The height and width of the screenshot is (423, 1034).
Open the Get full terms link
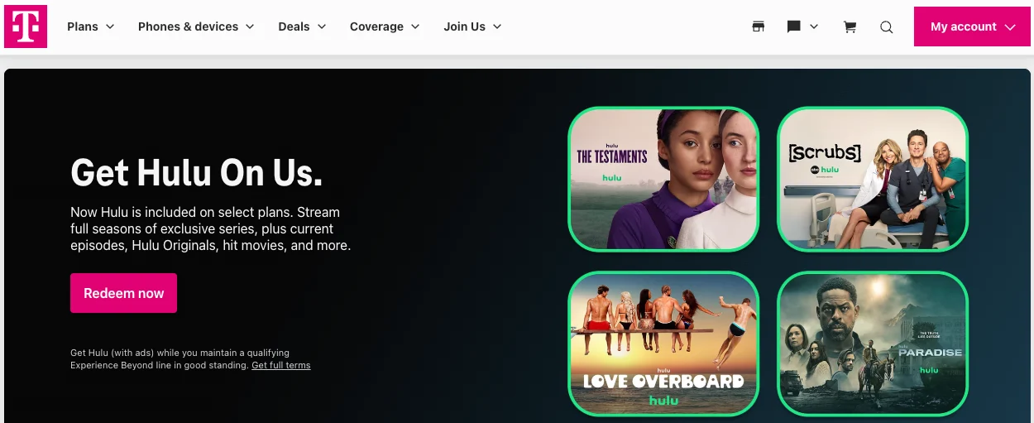(281, 365)
